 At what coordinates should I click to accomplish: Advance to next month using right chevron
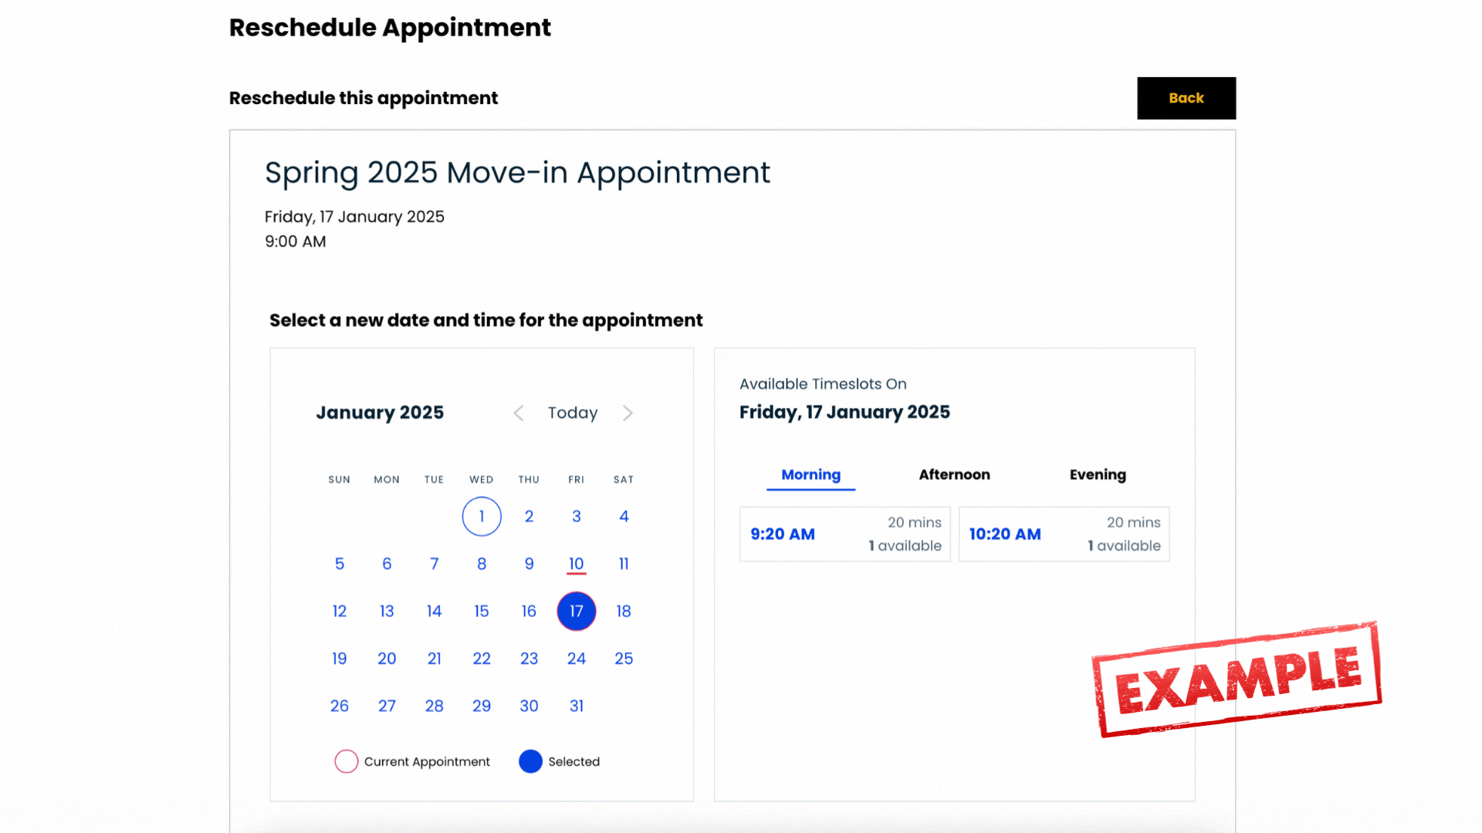(628, 413)
